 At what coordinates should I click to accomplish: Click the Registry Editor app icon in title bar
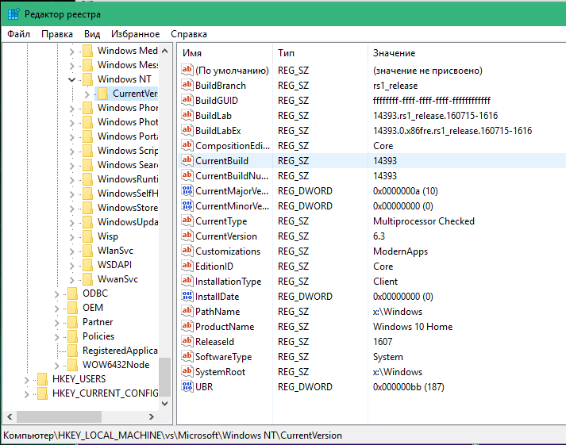13,14
